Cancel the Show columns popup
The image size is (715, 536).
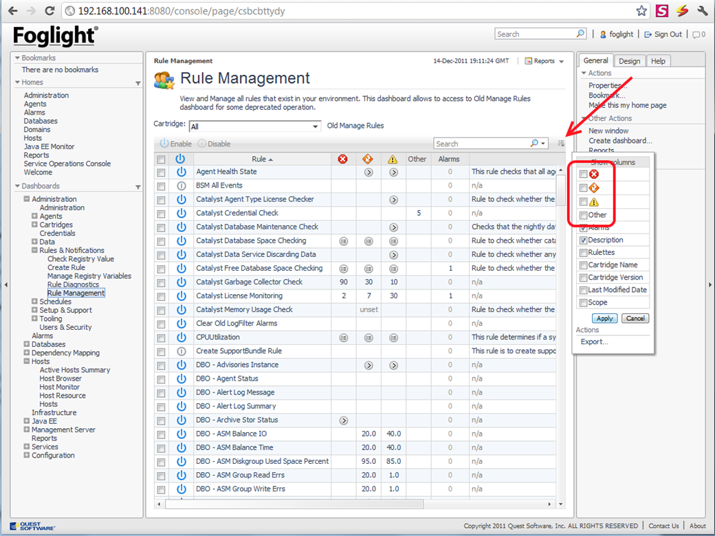(x=635, y=319)
